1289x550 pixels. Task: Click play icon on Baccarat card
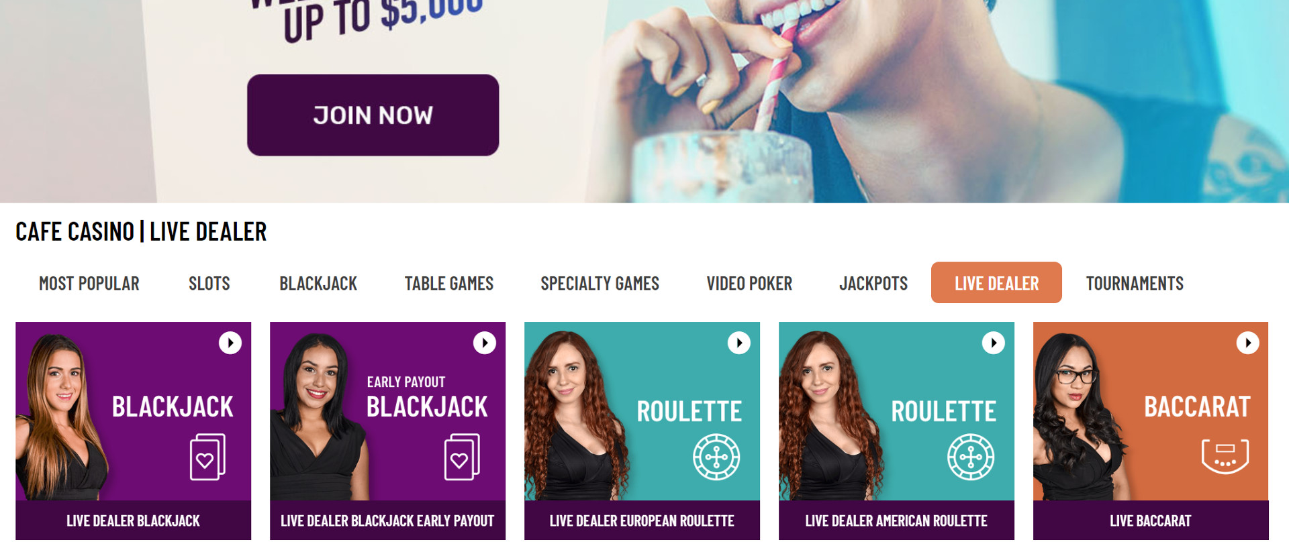click(x=1248, y=343)
